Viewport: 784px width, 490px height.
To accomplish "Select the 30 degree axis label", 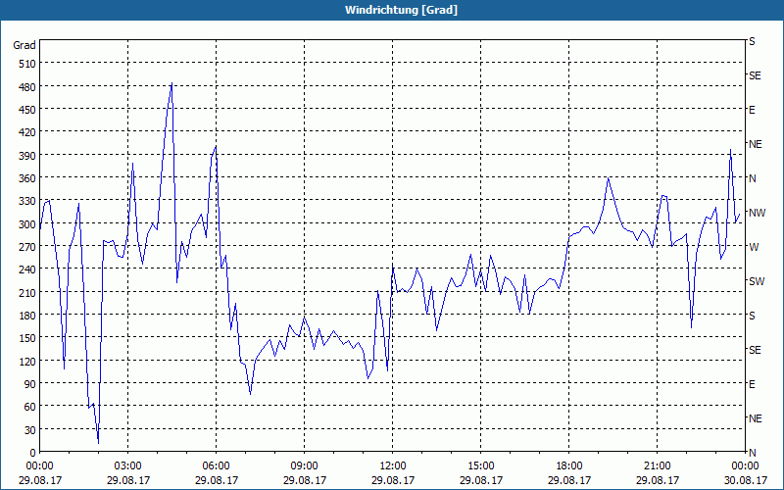I will click(x=30, y=429).
